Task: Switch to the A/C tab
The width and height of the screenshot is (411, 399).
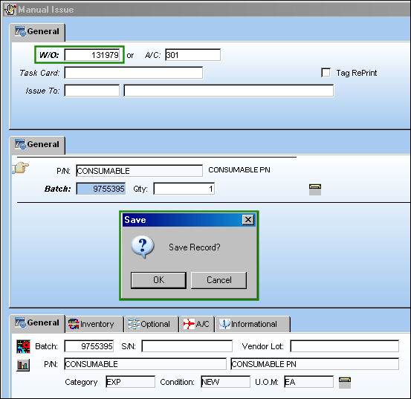Action: click(x=197, y=325)
